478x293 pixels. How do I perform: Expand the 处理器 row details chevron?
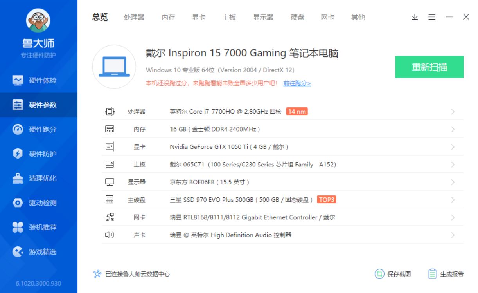pos(453,111)
